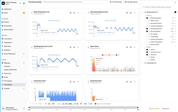Expand Press Station 01 tree node
The width and height of the screenshot is (178, 112).
point(143,63)
